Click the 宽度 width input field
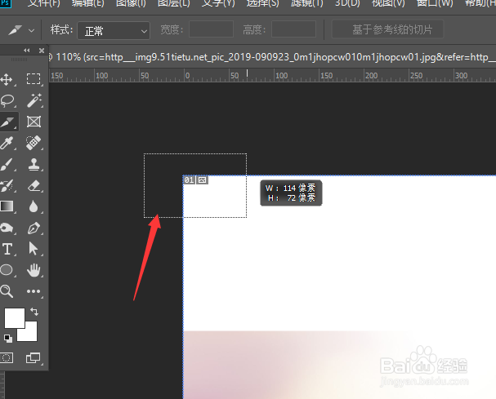The width and height of the screenshot is (496, 399). tap(211, 29)
